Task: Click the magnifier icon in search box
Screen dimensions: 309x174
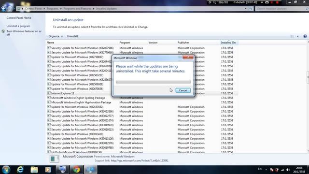Action: [307, 9]
